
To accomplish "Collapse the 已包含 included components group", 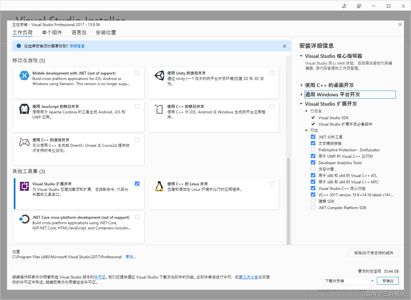I will tap(306, 111).
